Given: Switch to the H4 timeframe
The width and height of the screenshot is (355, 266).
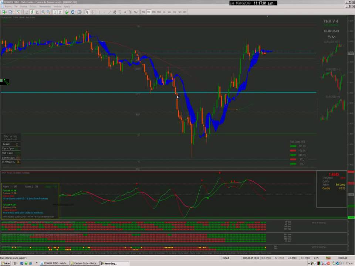Looking at the screenshot, I should 169,12.
